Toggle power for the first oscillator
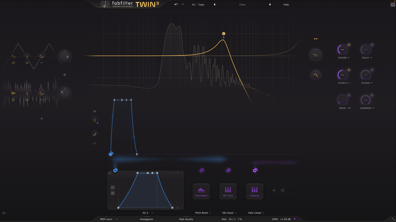Image resolution: width=396 pixels, height=222 pixels. [13, 63]
